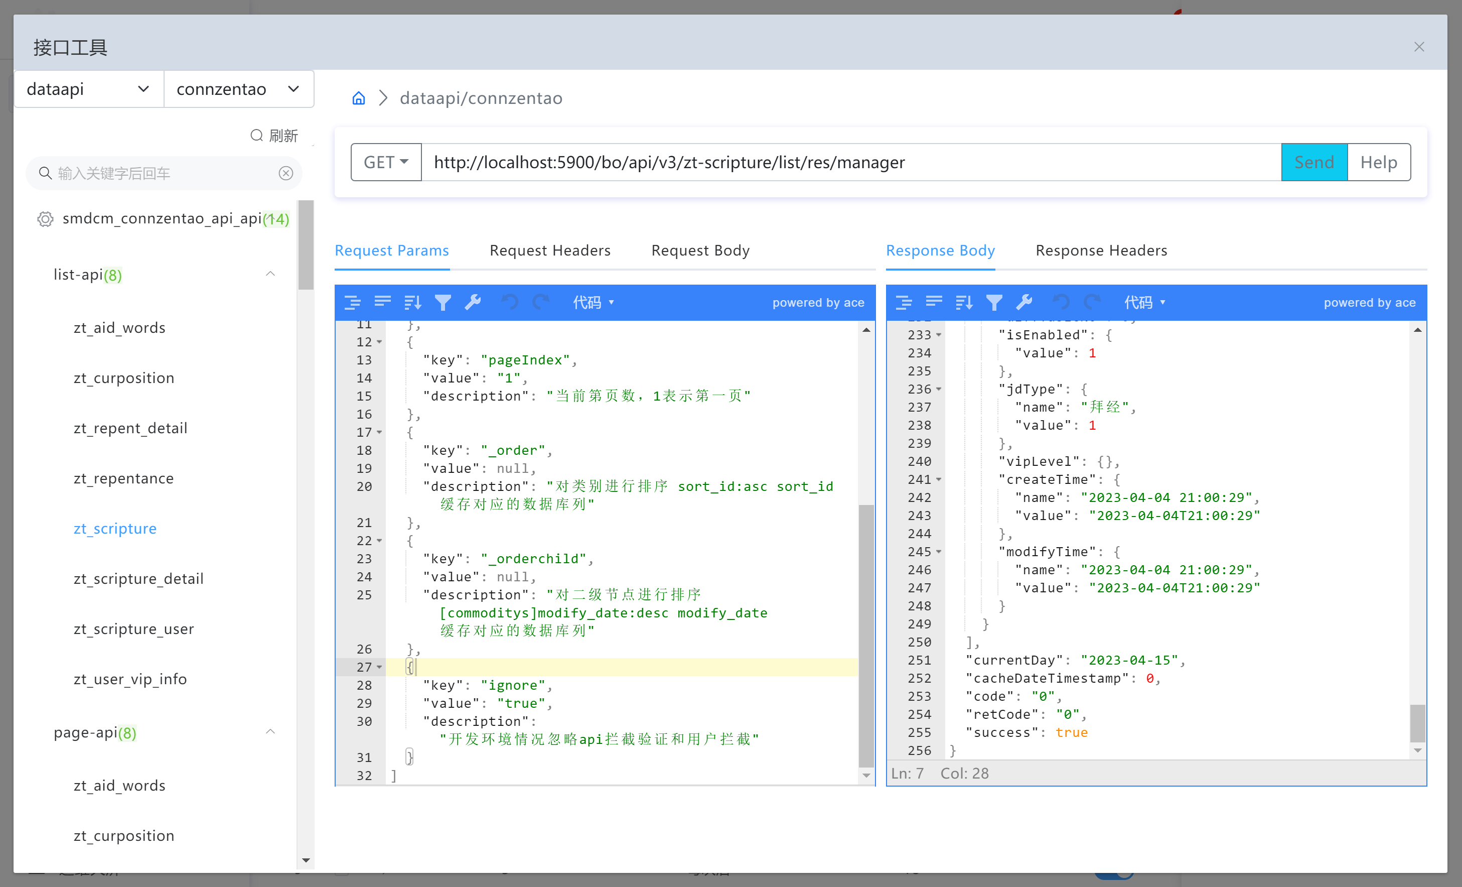Format JSON in the Response Body editor

click(x=904, y=302)
